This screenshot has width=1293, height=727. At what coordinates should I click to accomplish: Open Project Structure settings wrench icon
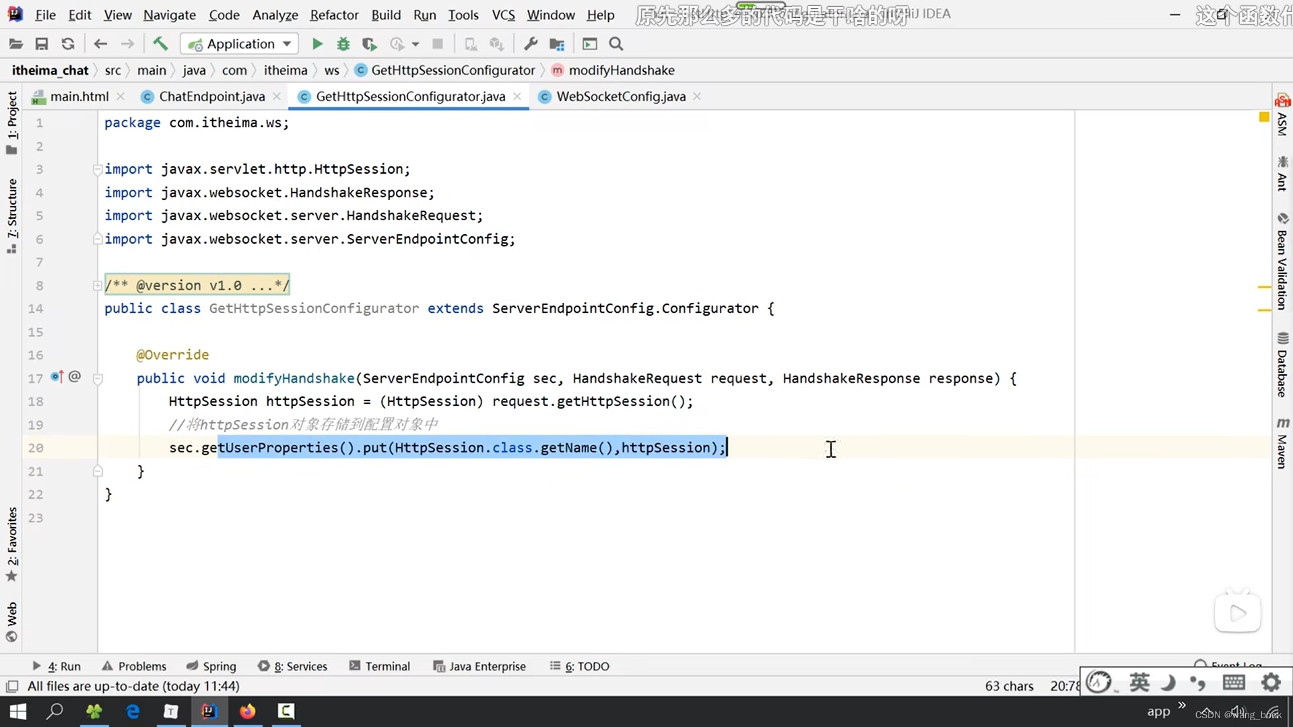531,44
